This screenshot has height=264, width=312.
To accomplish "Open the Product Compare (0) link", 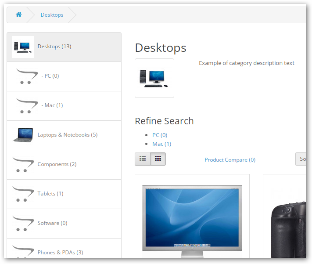I will click(x=230, y=160).
